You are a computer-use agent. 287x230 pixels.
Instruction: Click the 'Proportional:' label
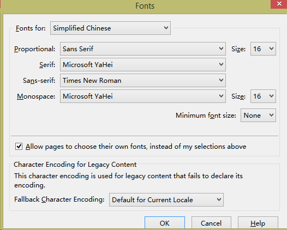35,49
